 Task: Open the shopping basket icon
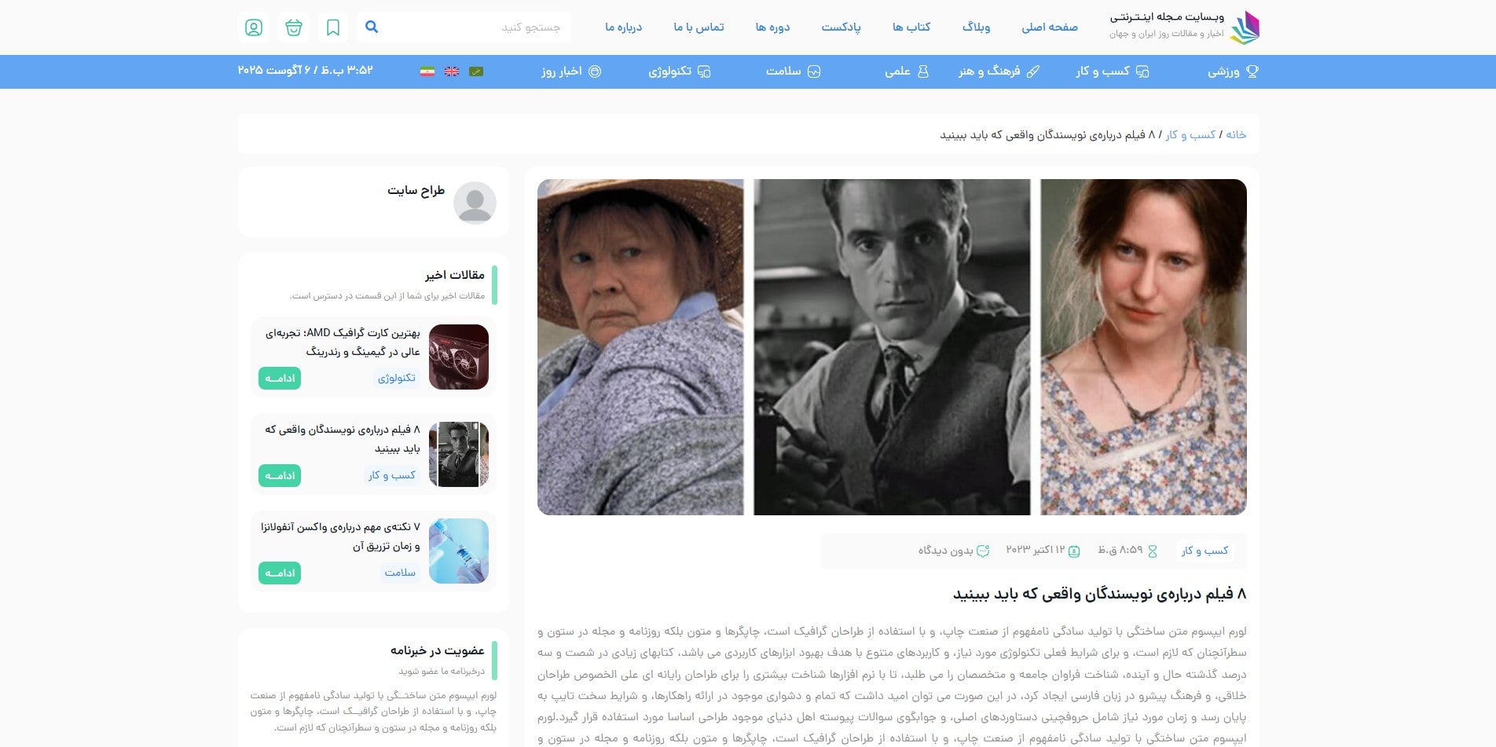pos(293,26)
